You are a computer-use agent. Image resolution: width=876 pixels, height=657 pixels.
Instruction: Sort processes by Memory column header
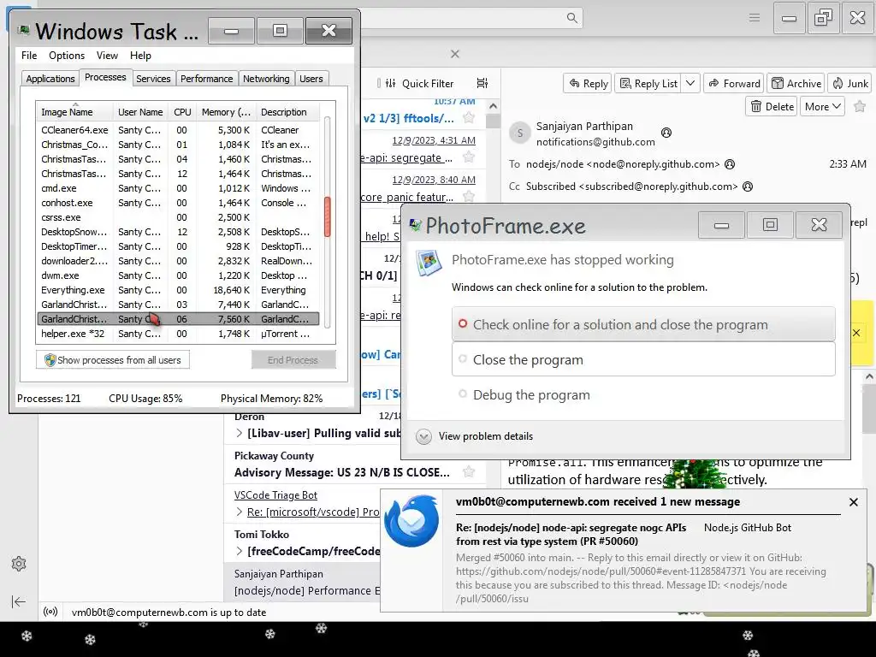(x=226, y=112)
